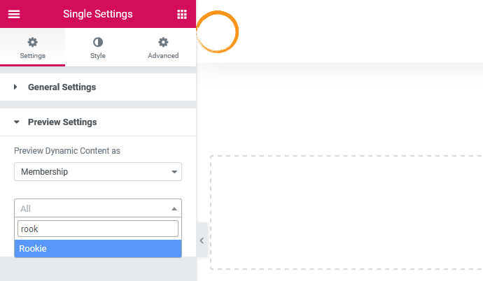
Task: Click the gear icon above Advanced
Action: pos(163,43)
